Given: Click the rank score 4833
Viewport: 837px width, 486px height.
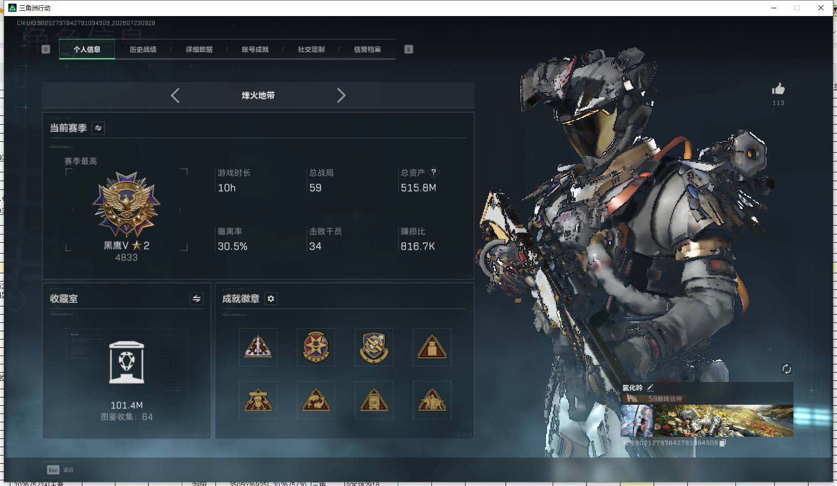Looking at the screenshot, I should click(x=126, y=257).
